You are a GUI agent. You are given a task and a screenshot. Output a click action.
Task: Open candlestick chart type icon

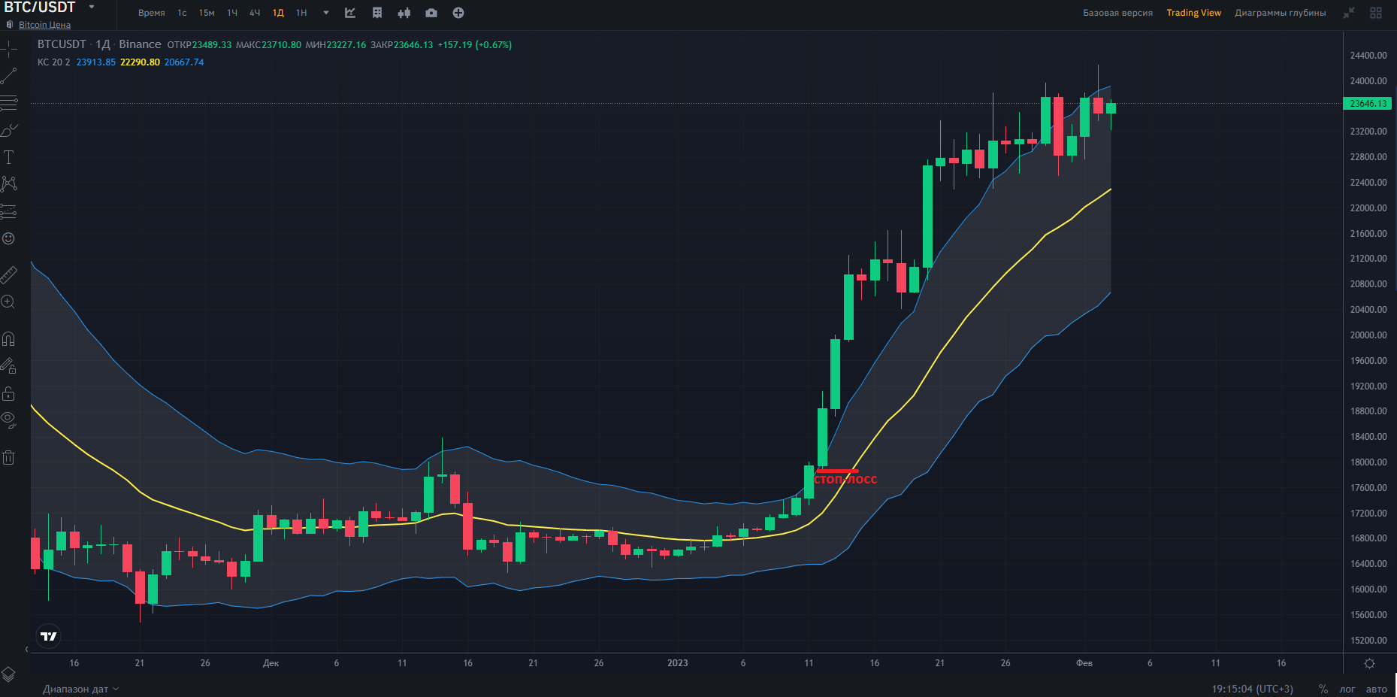[x=404, y=13]
